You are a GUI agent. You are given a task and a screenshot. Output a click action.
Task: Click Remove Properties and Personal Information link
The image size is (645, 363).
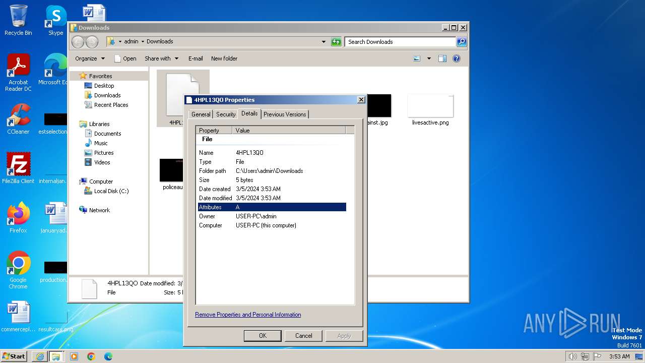(248, 315)
